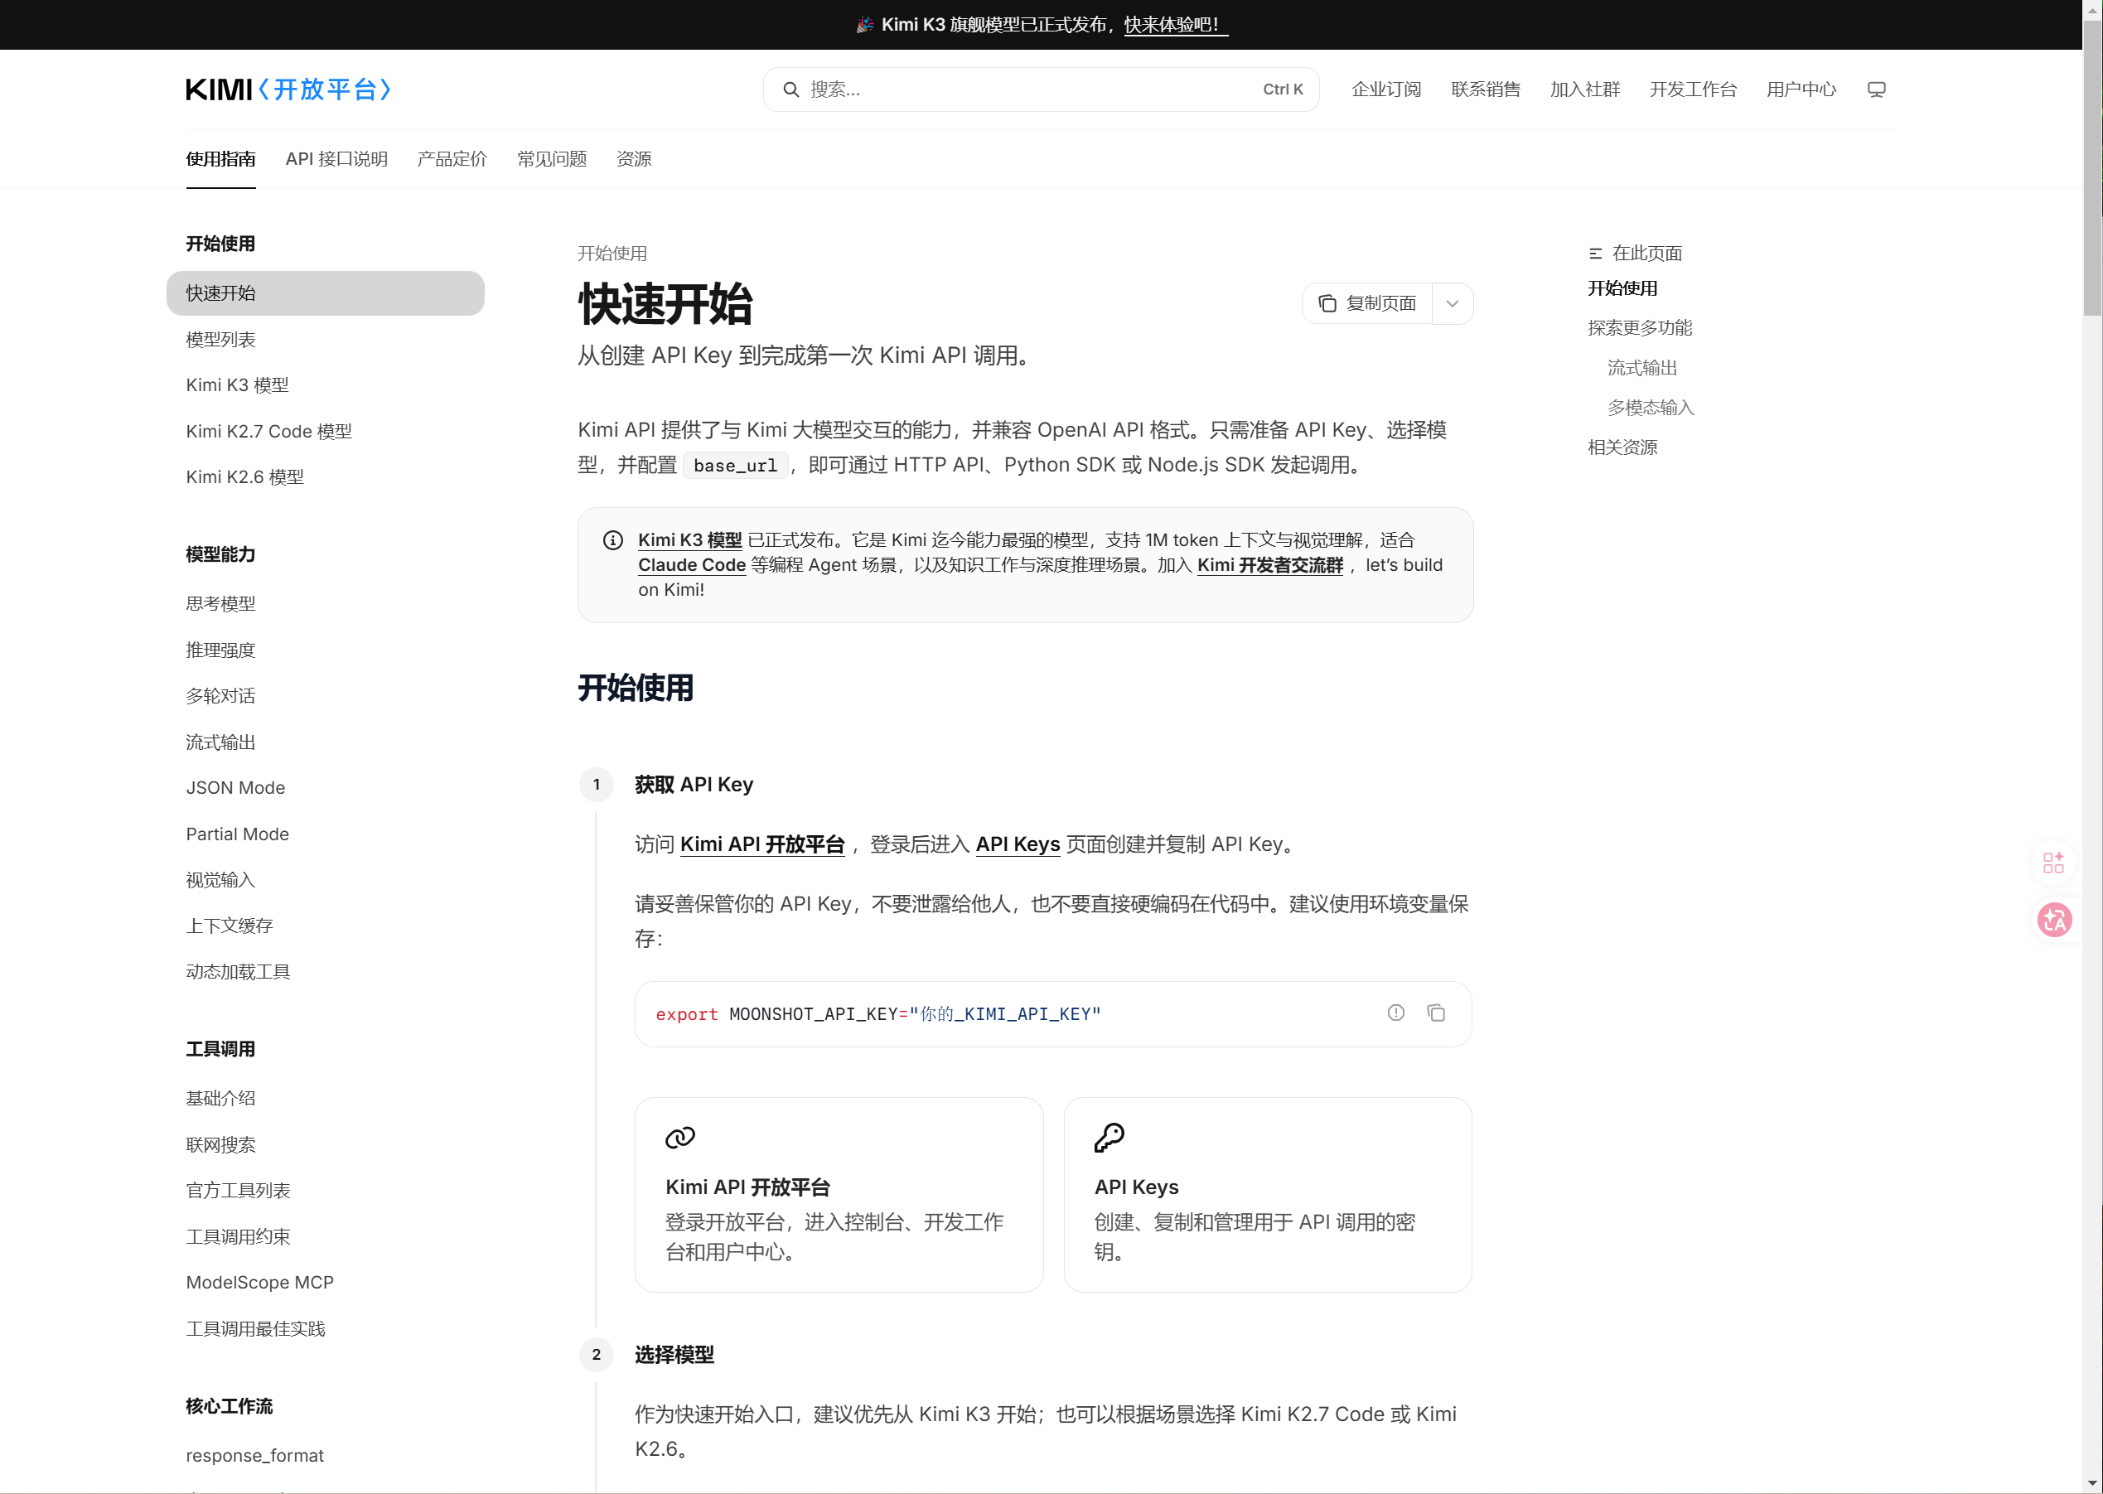Switch to the API 接口说明 tab
The image size is (2103, 1494).
click(x=336, y=159)
